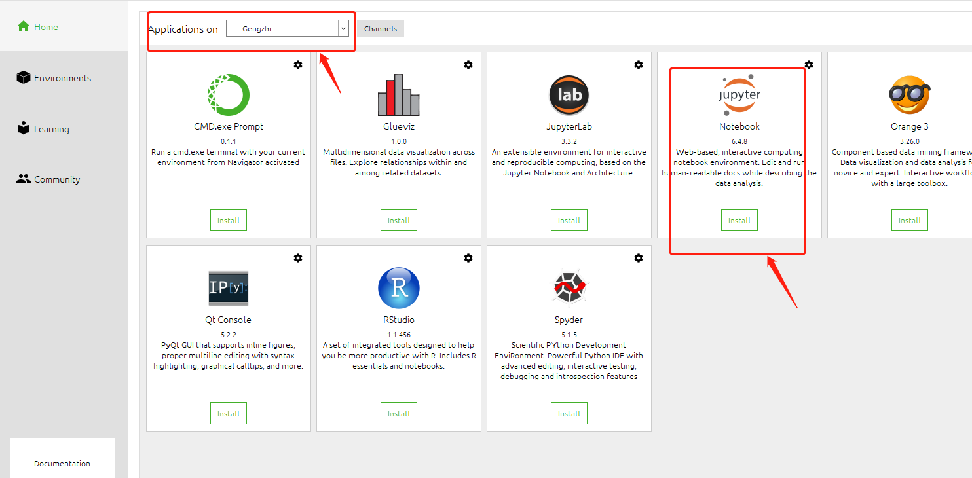This screenshot has height=478, width=972.
Task: Click Qt Console version 5.2.2
Action: coord(229,335)
